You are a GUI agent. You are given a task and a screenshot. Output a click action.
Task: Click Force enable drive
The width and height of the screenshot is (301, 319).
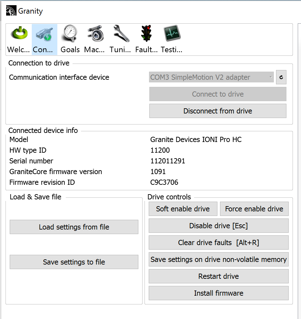[x=254, y=209]
